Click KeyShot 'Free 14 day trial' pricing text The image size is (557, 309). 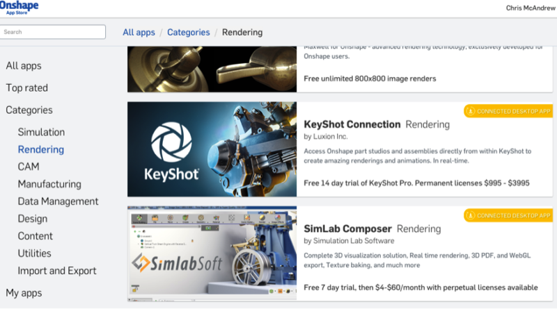416,183
